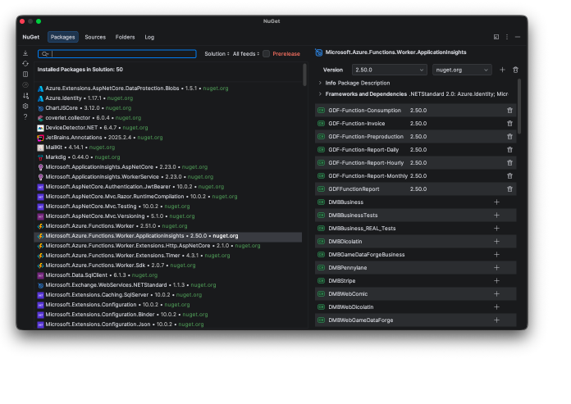Select Azure.Identity package row

tap(168, 98)
